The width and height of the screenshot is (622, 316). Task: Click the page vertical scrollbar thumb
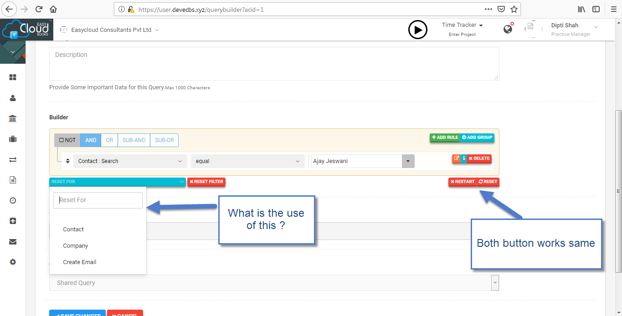tap(618, 191)
